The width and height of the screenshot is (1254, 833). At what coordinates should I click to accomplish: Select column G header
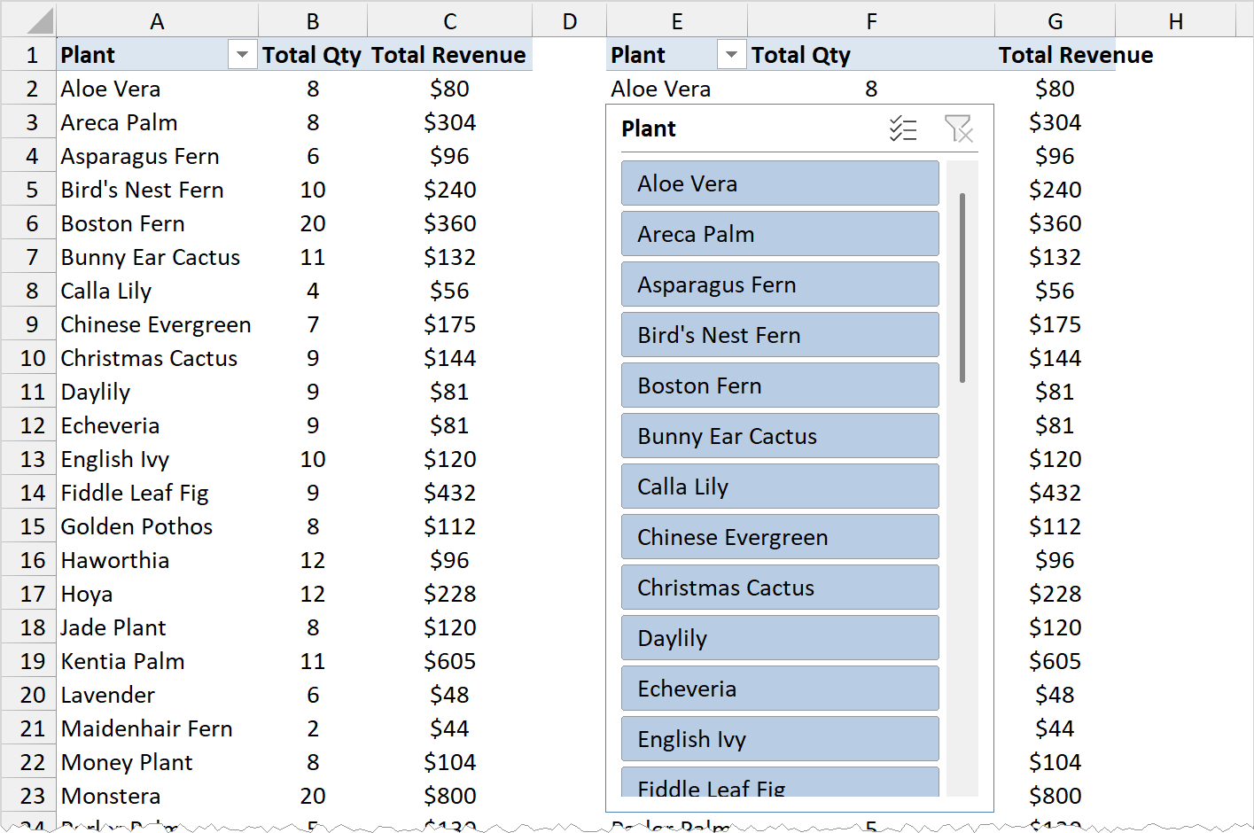(x=1055, y=20)
